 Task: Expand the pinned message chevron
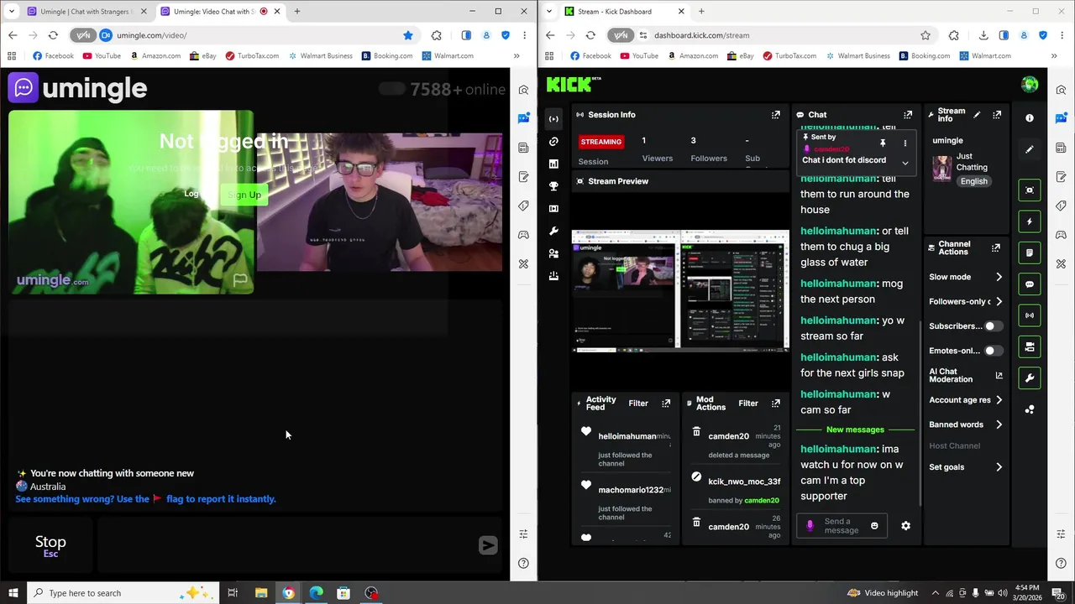click(905, 163)
